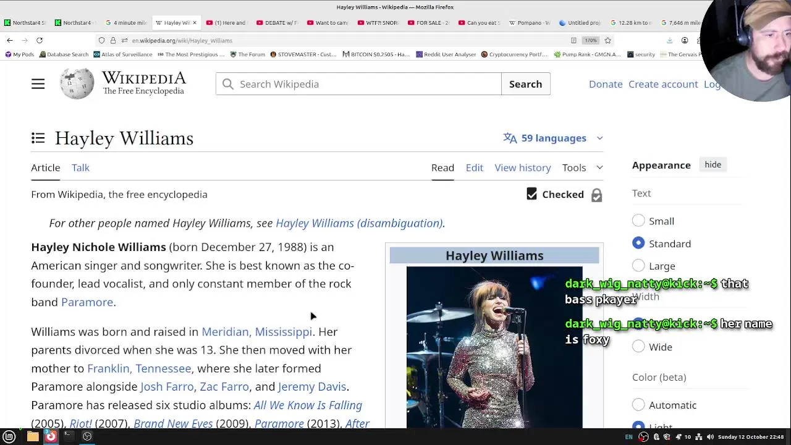791x445 pixels.
Task: Open reader view icon in address bar
Action: 573,40
